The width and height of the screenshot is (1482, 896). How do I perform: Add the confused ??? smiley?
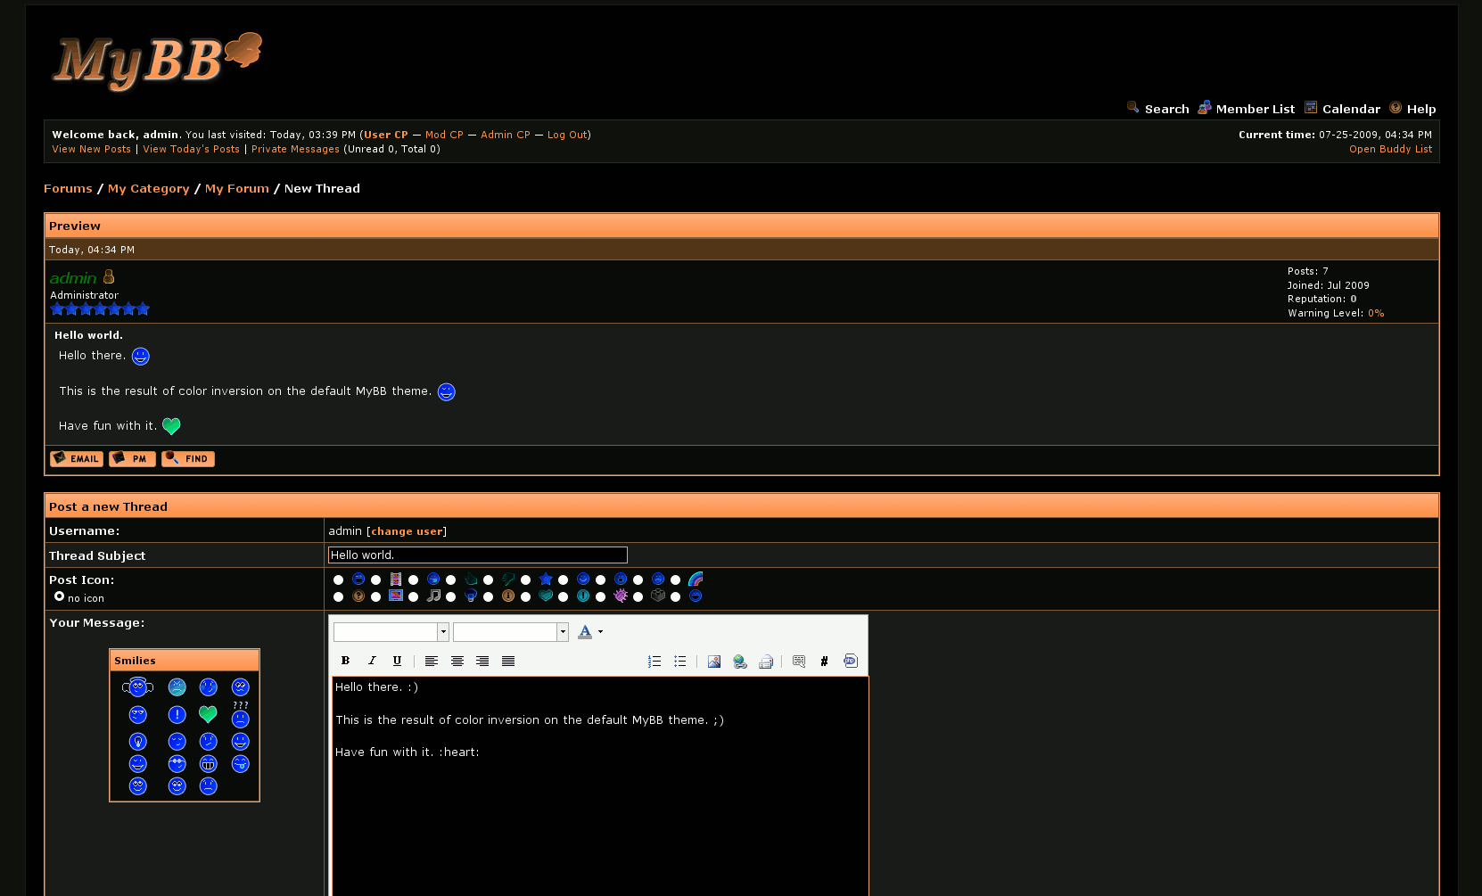(241, 715)
